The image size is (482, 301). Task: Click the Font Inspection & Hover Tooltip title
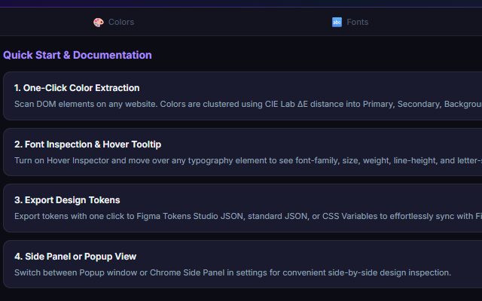point(87,144)
